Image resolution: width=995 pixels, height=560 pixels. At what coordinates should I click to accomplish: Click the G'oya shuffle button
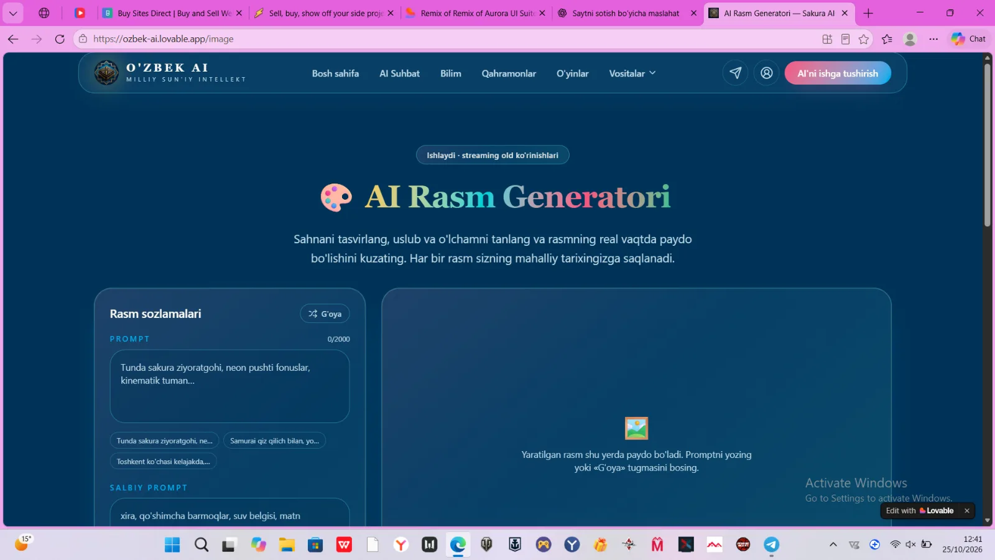325,314
